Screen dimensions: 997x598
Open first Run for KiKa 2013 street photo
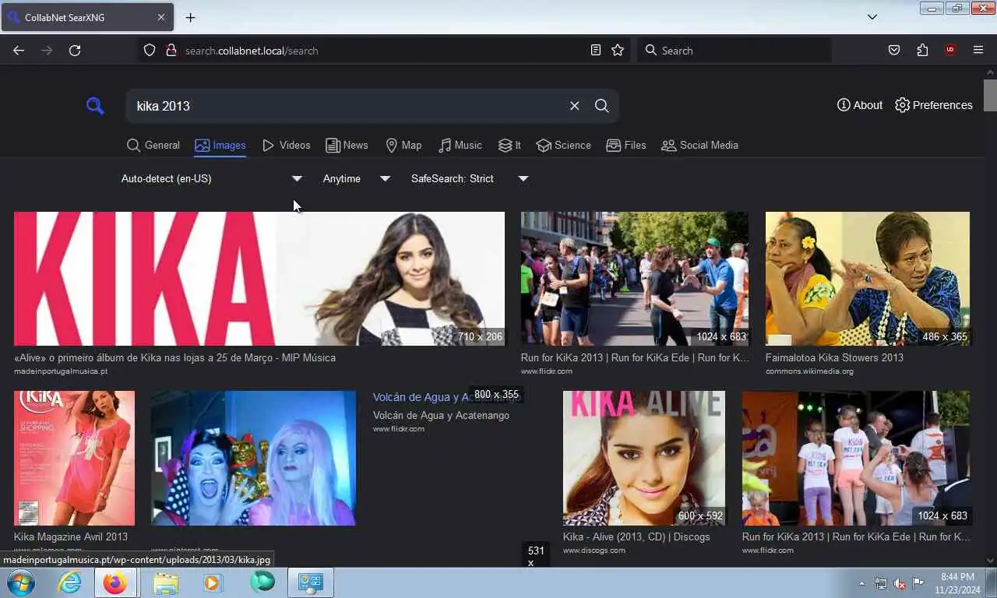[x=635, y=279]
